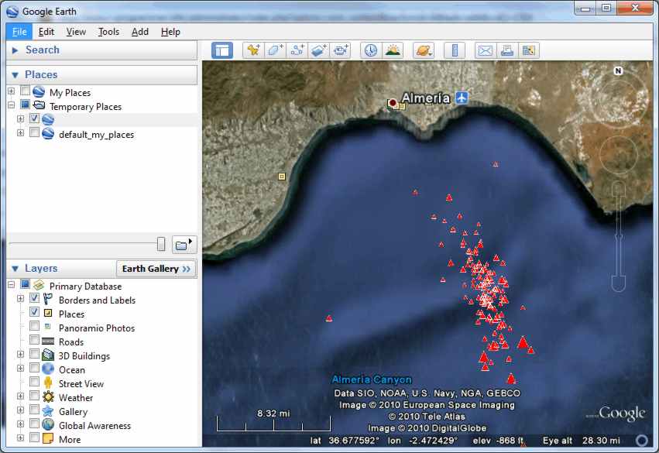The height and width of the screenshot is (453, 659).
Task: Enable the Panoramio Photos layer
Action: click(35, 326)
